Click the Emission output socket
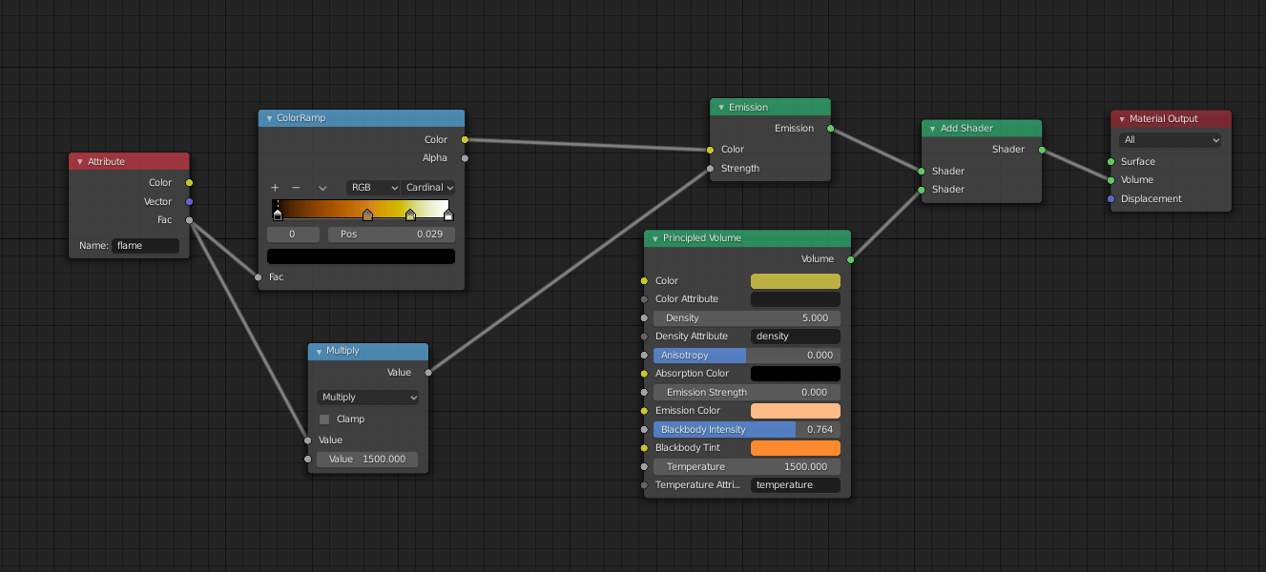 point(830,128)
